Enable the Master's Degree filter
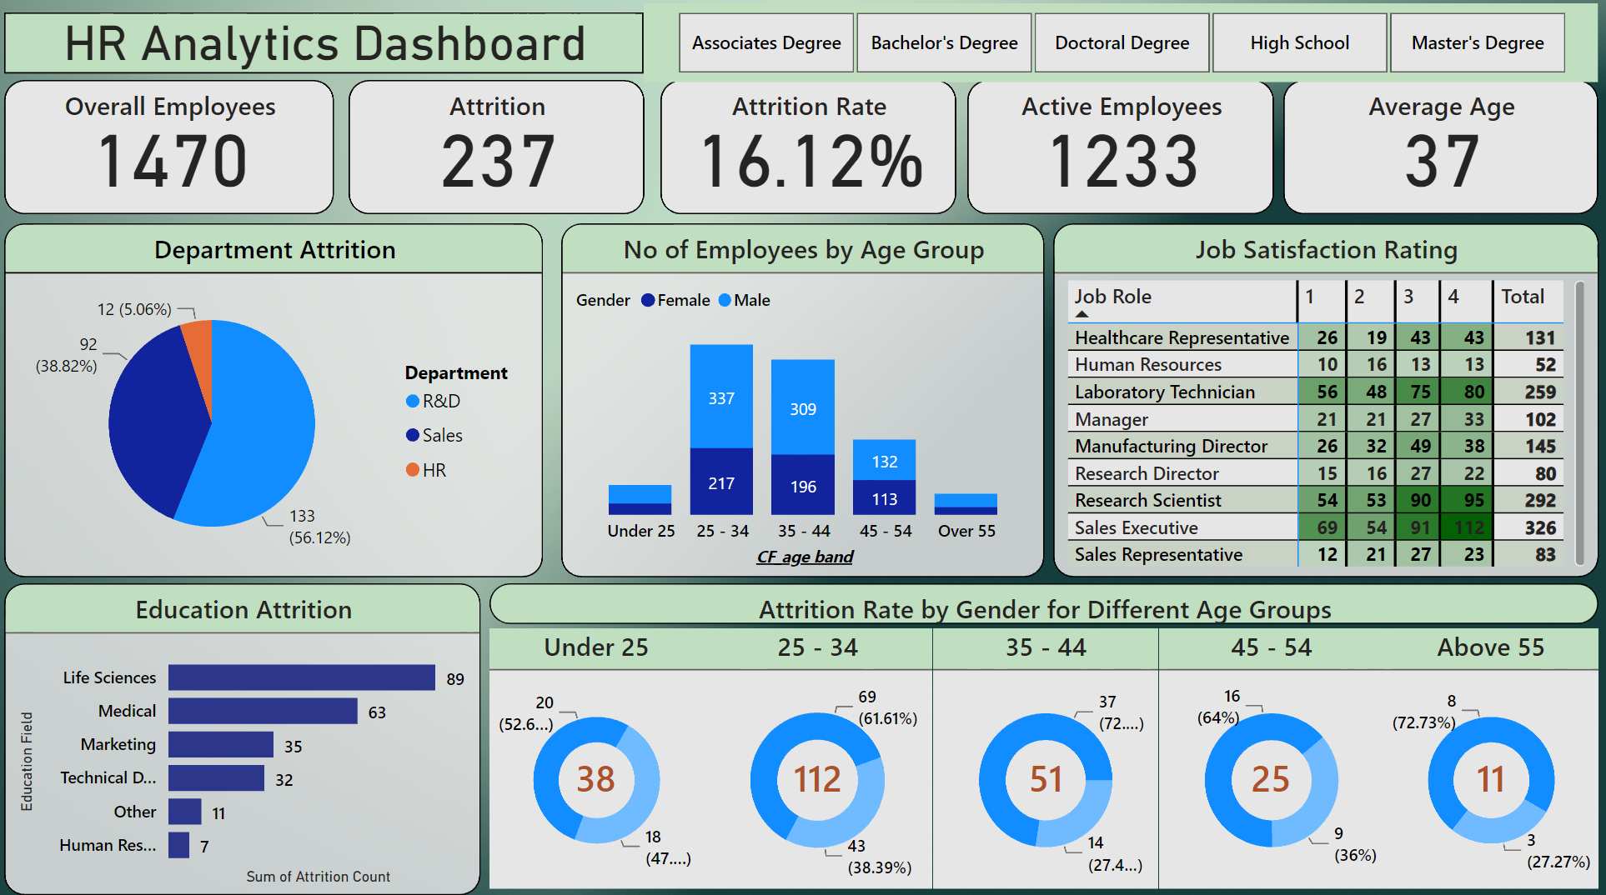Screen dimensions: 1606x895 pyautogui.click(x=1478, y=42)
